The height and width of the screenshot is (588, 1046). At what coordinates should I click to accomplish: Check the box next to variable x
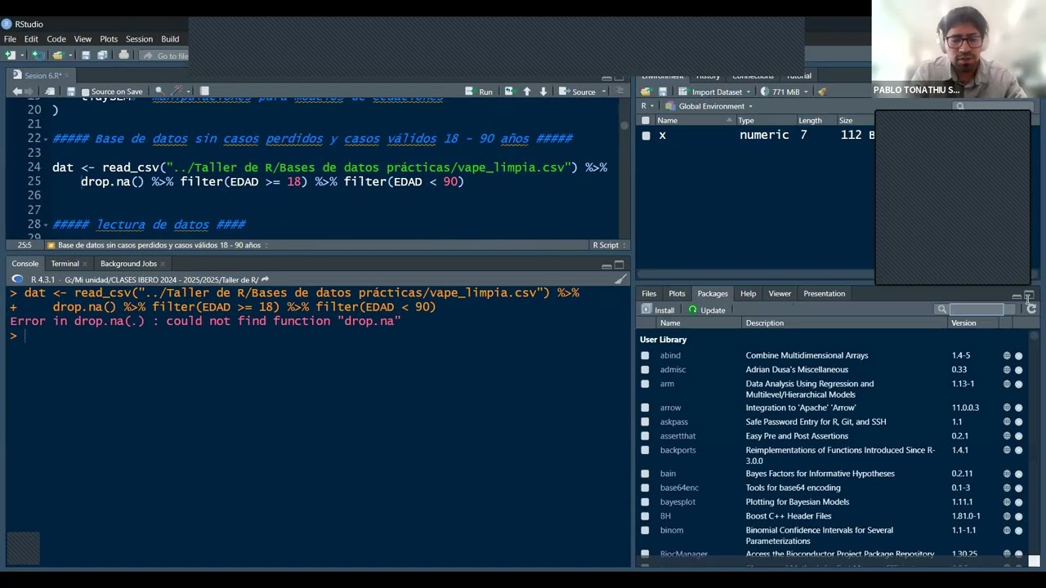coord(646,136)
